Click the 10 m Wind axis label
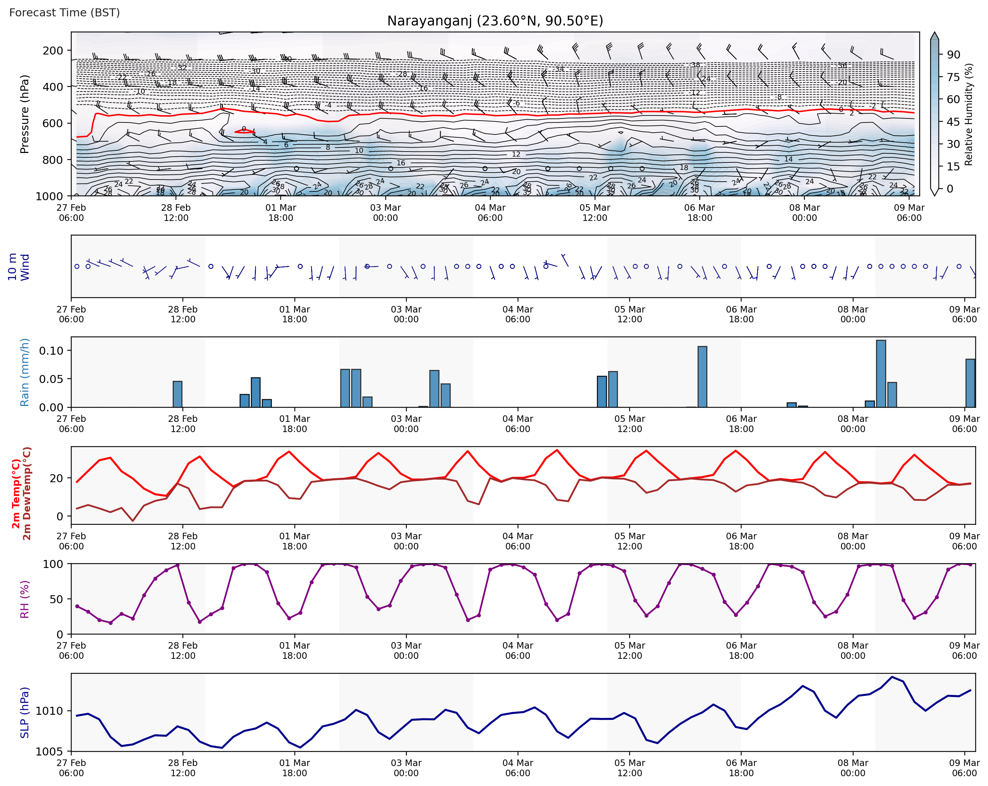 tap(18, 267)
